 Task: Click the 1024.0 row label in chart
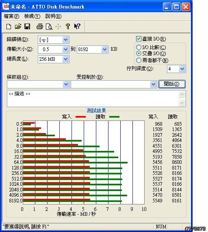click(x=16, y=184)
